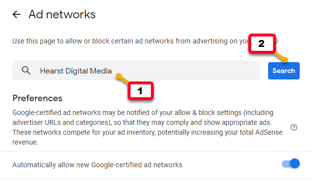This screenshot has width=321, height=187.
Task: Click partially hidden help icon after intro text
Action: click(276, 41)
